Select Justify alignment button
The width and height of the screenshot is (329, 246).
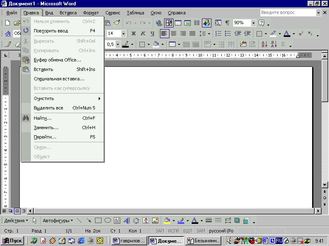pos(192,34)
